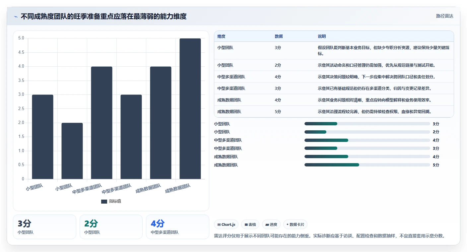Click the chart bar reaching 3.0 for 小型团队
The height and width of the screenshot is (252, 467).
(42, 137)
